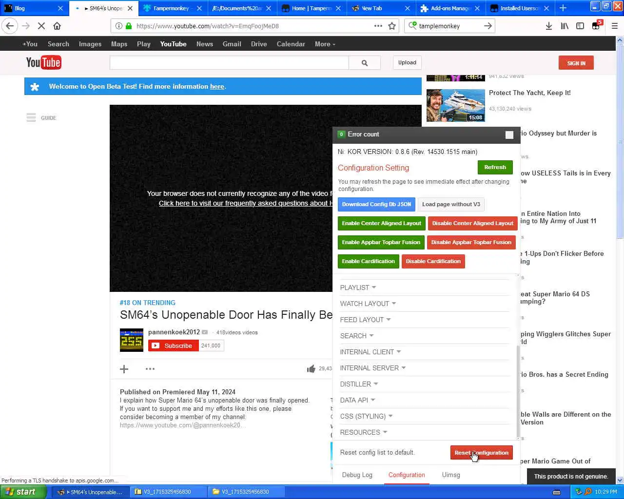624x499 pixels.
Task: Toggle the Firefox sidebar icon
Action: point(580,26)
